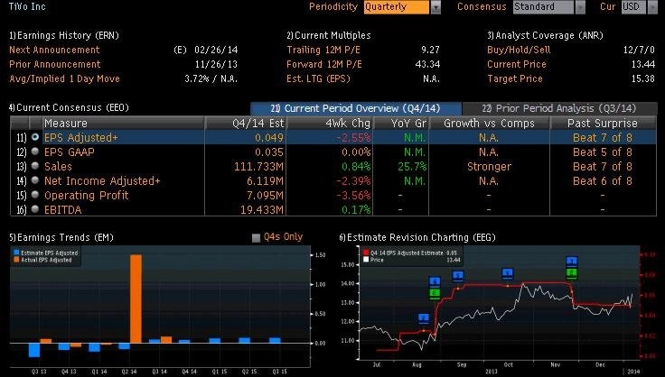The image size is (665, 377).
Task: Switch to Prior Period Analysis (Q3/14) tab
Action: (x=559, y=108)
